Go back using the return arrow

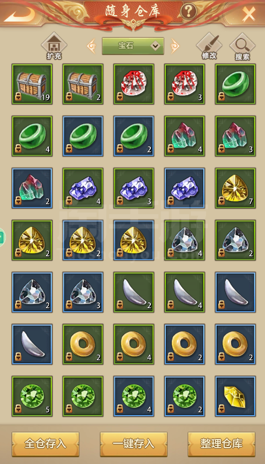[x=20, y=13]
